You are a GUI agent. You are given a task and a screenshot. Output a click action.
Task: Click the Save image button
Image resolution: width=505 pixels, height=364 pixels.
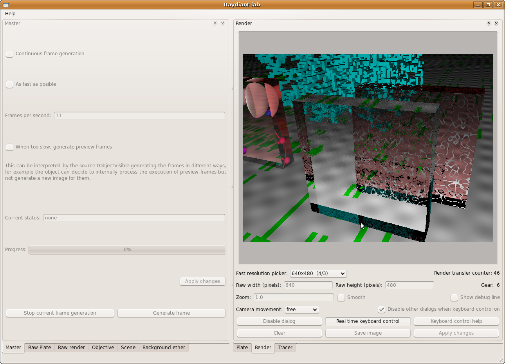tap(368, 333)
